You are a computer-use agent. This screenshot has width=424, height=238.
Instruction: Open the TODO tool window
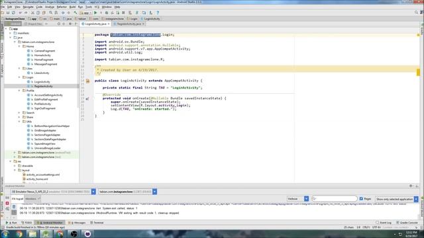tap(26, 223)
